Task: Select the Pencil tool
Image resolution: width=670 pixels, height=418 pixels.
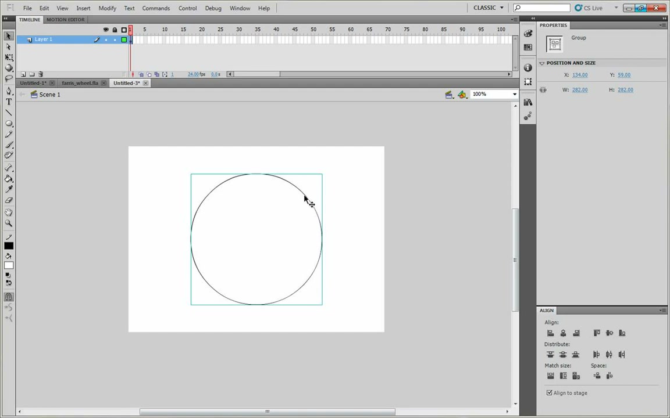Action: pos(9,134)
